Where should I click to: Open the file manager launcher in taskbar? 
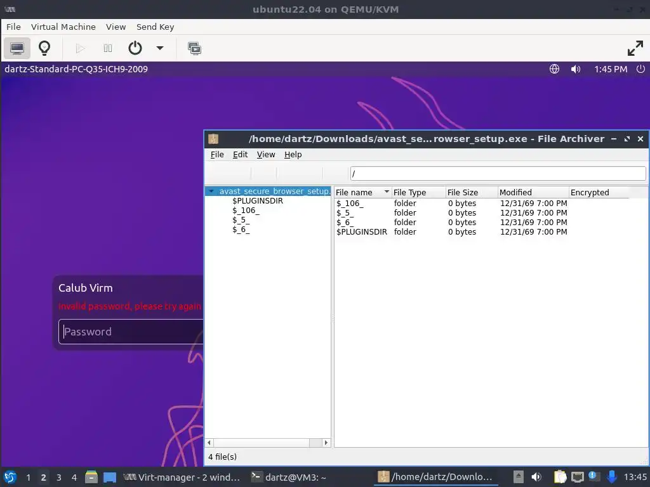pyautogui.click(x=91, y=477)
